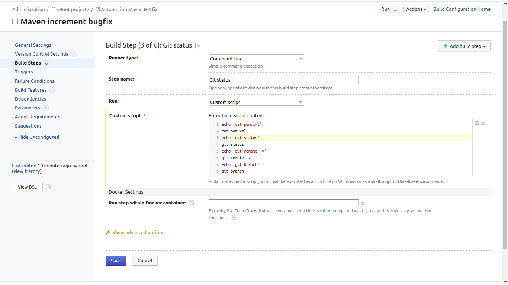Click the page vertical scrollbar
508x285 pixels.
tap(505, 134)
